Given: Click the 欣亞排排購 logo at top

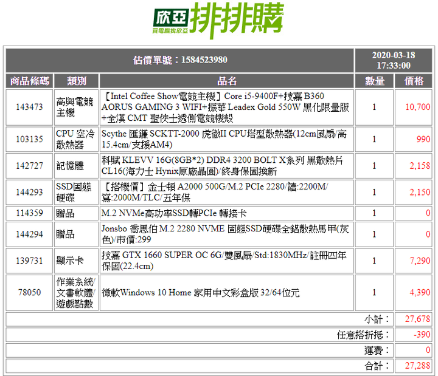Looking at the screenshot, I should pos(218,20).
